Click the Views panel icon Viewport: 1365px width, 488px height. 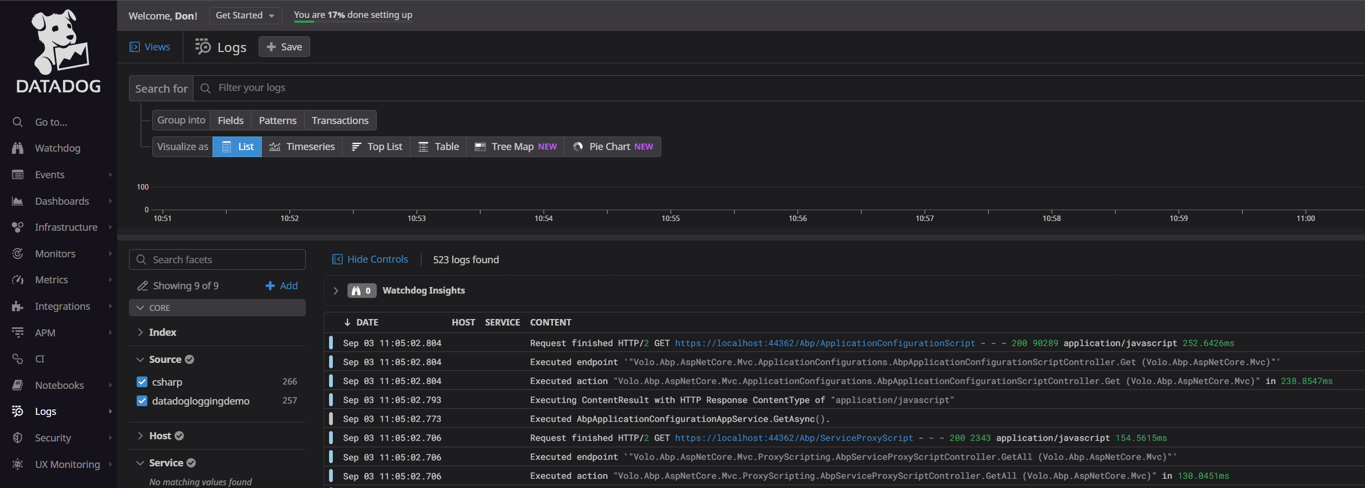134,47
